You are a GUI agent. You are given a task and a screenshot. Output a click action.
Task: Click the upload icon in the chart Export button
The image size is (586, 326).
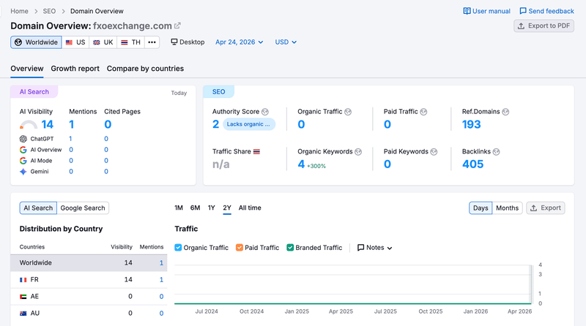534,208
